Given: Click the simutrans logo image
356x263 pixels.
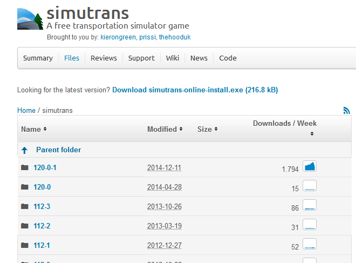Looking at the screenshot, I should (30, 19).
